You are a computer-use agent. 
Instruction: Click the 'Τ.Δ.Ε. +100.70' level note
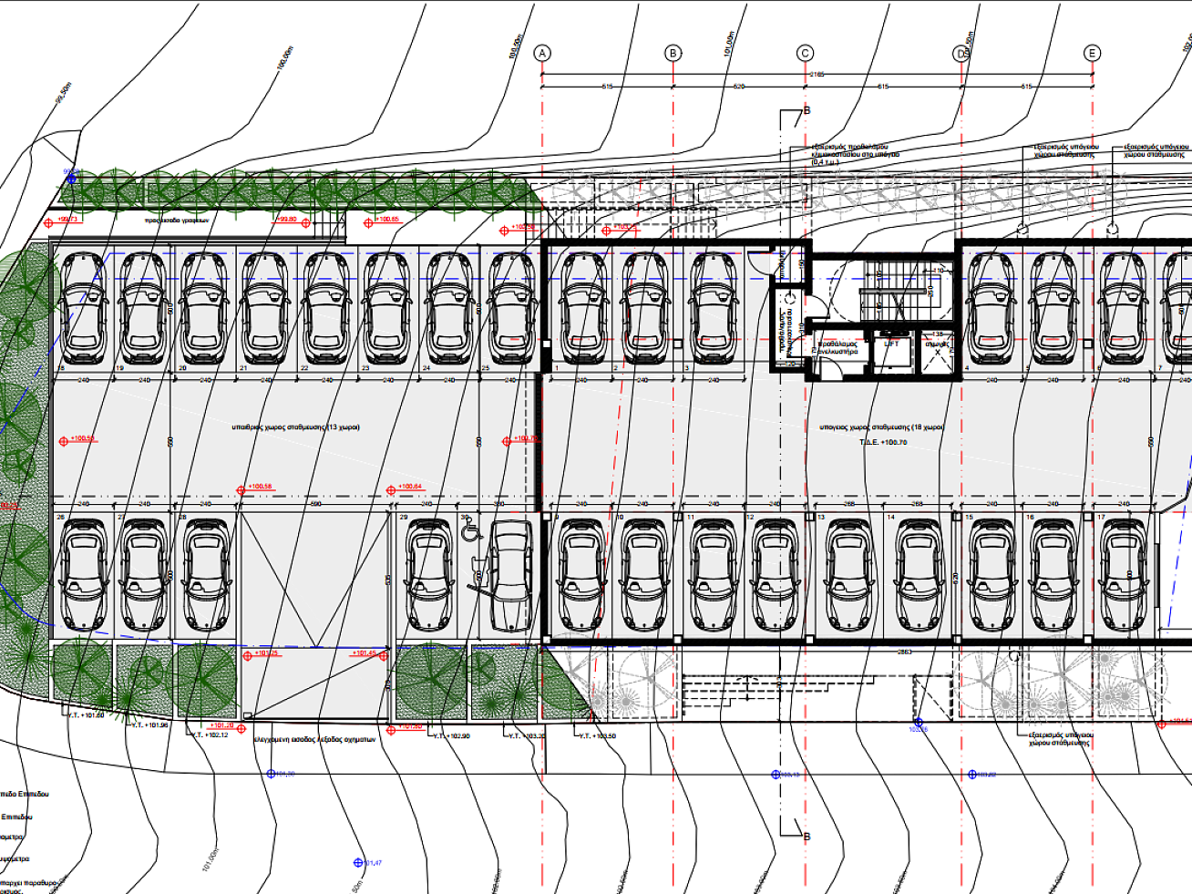tap(883, 442)
